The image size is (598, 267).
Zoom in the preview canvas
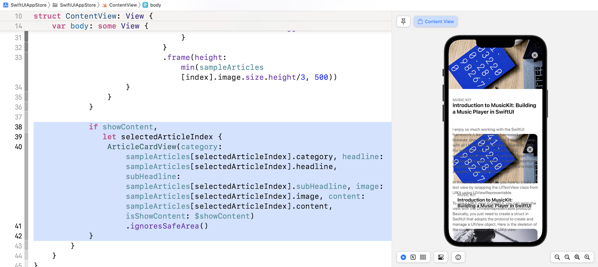pyautogui.click(x=587, y=257)
